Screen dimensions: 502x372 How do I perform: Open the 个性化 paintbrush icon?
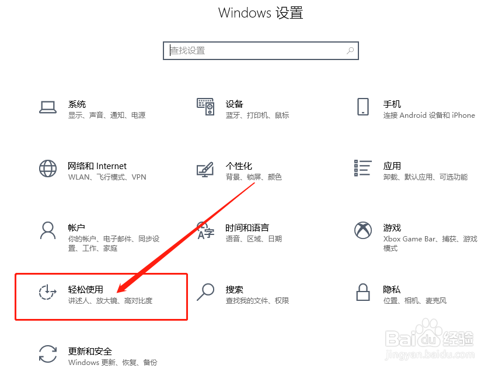click(x=205, y=169)
